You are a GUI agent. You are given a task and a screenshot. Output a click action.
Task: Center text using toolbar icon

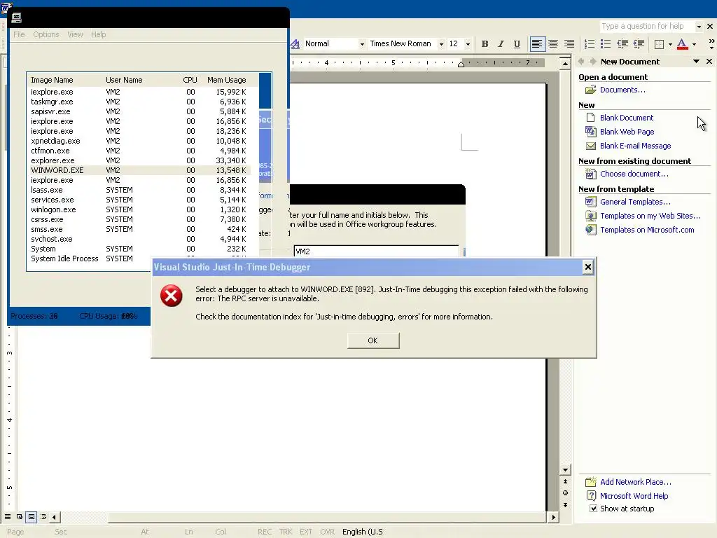(553, 44)
